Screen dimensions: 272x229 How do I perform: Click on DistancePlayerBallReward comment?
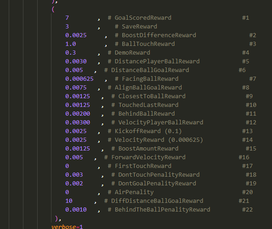(154, 61)
